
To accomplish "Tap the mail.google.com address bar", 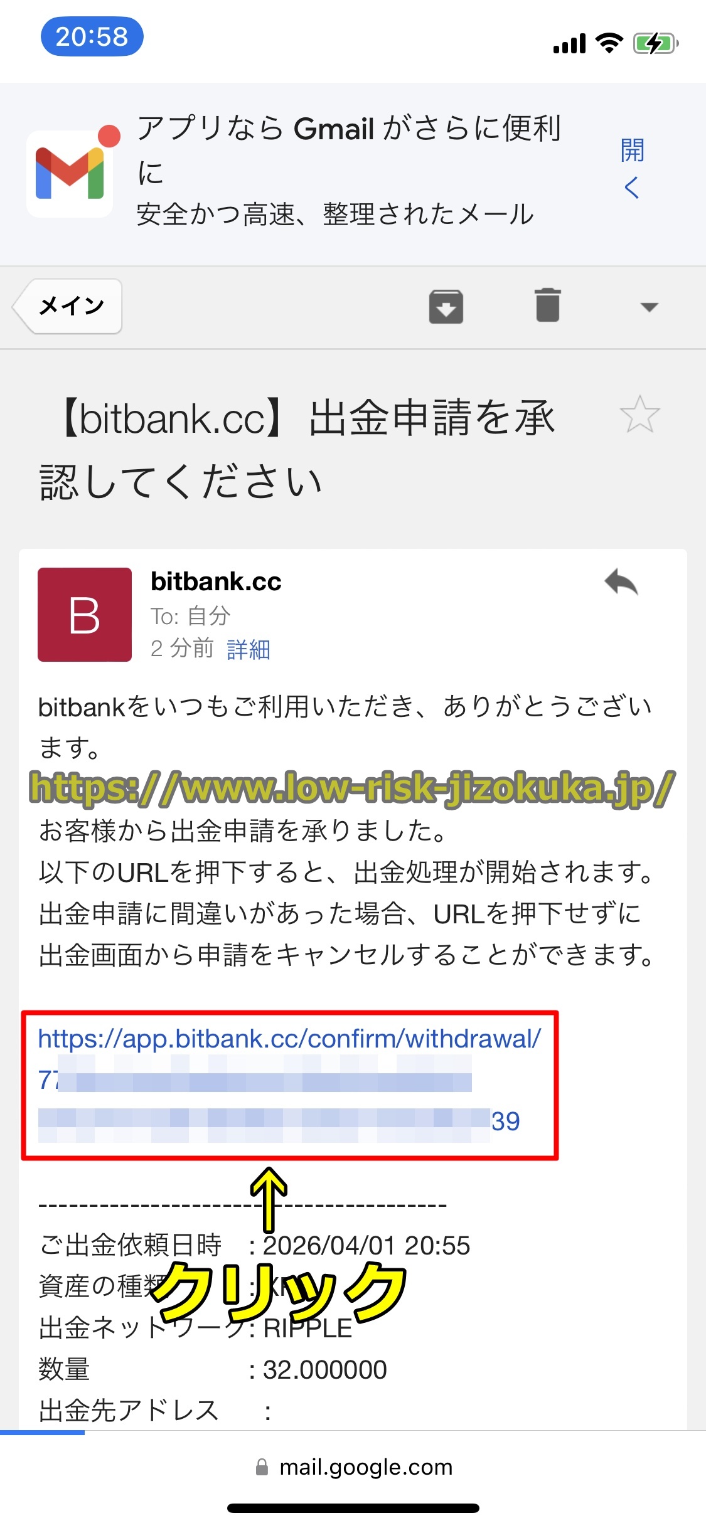I will (x=353, y=1467).
